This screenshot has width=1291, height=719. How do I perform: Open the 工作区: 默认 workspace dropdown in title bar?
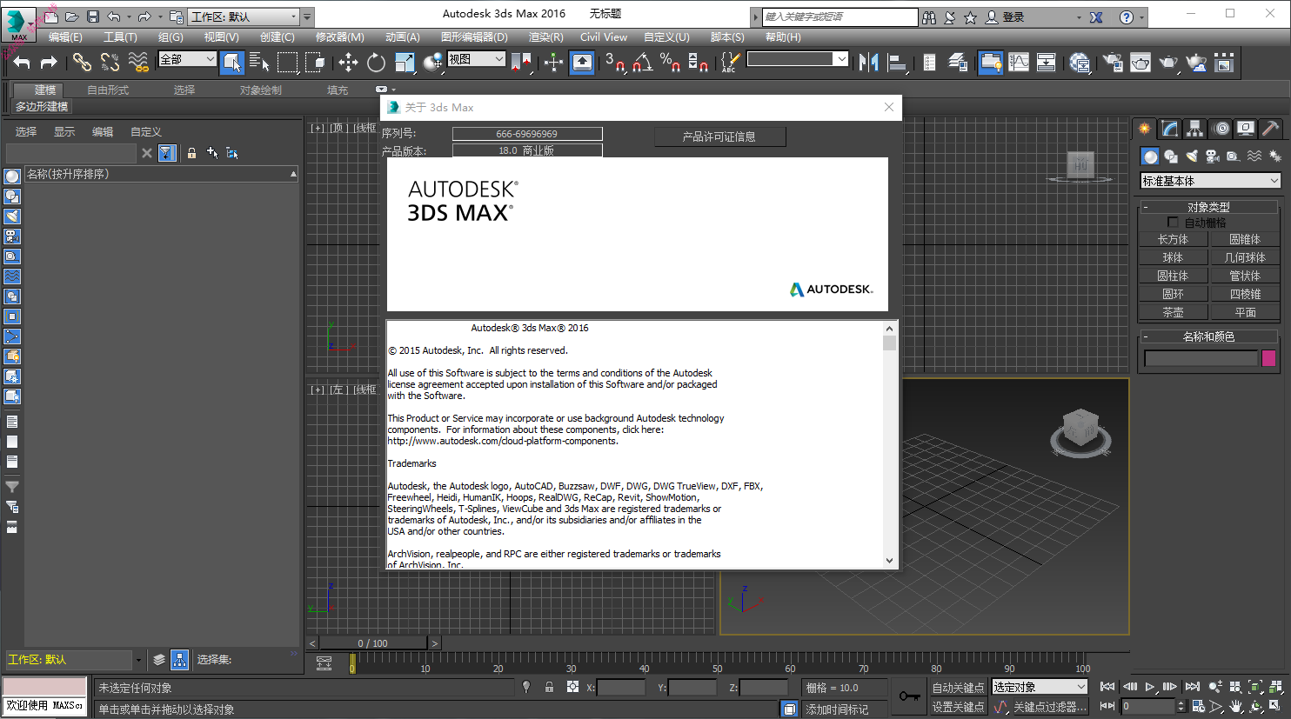[x=244, y=17]
